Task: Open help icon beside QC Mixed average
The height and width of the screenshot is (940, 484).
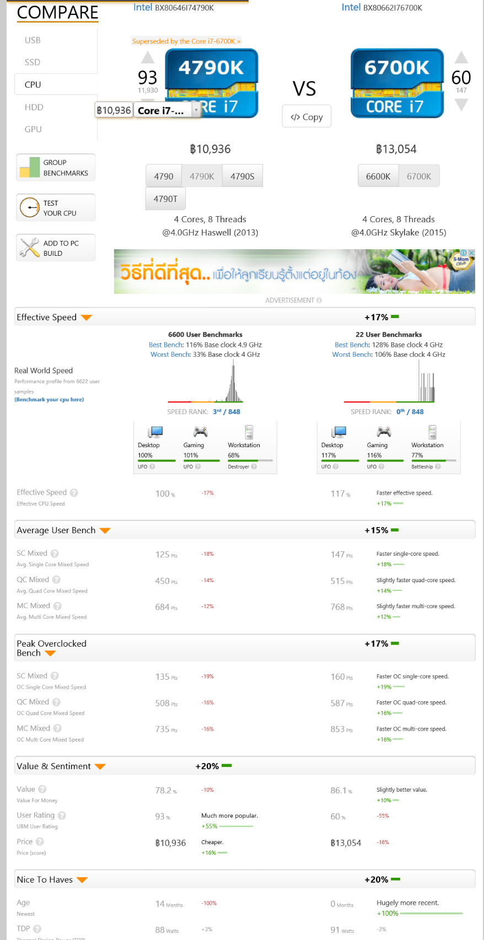Action: pyautogui.click(x=56, y=580)
